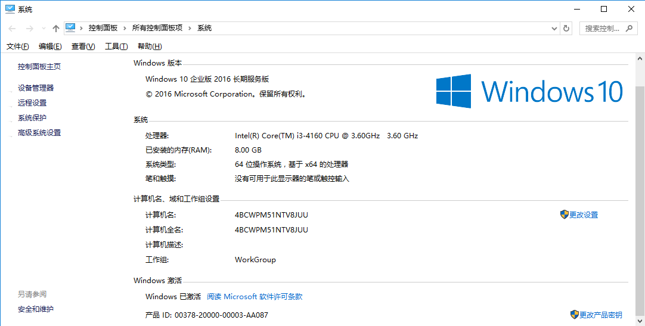645x326 pixels.
Task: Click the refresh button in address bar
Action: 566,28
